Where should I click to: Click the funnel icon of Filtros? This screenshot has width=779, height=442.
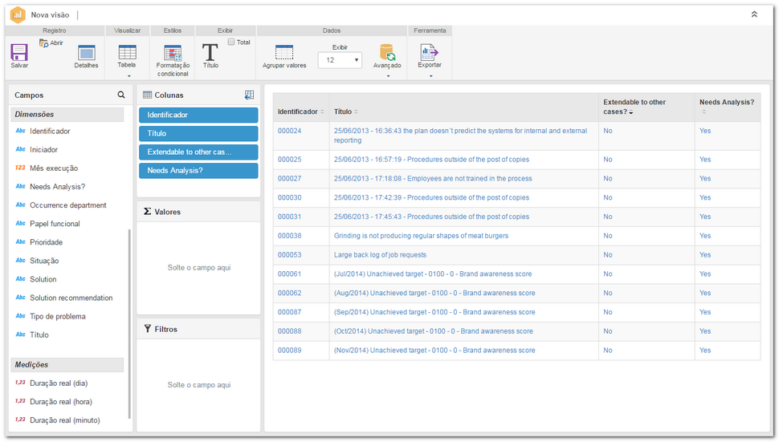click(x=148, y=328)
